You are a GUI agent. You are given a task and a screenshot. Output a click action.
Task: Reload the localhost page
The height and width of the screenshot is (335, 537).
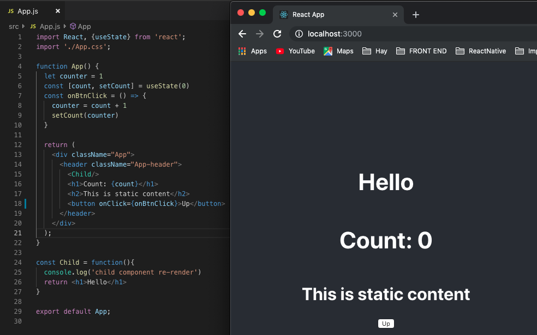277,33
